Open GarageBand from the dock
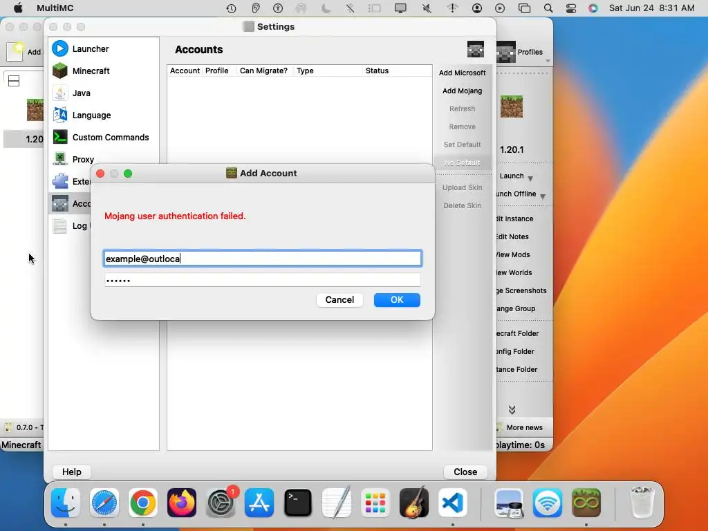 (414, 503)
